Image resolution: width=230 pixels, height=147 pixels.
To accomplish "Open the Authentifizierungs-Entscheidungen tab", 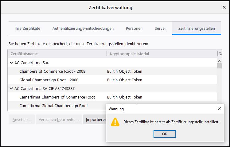I will coord(83,29).
